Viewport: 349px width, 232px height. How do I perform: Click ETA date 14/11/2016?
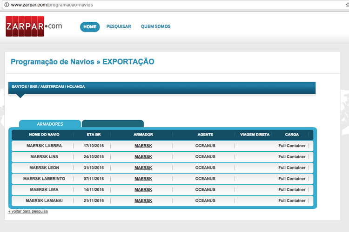click(x=94, y=190)
